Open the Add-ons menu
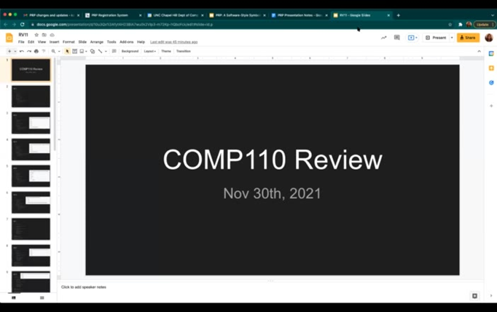 (x=127, y=42)
